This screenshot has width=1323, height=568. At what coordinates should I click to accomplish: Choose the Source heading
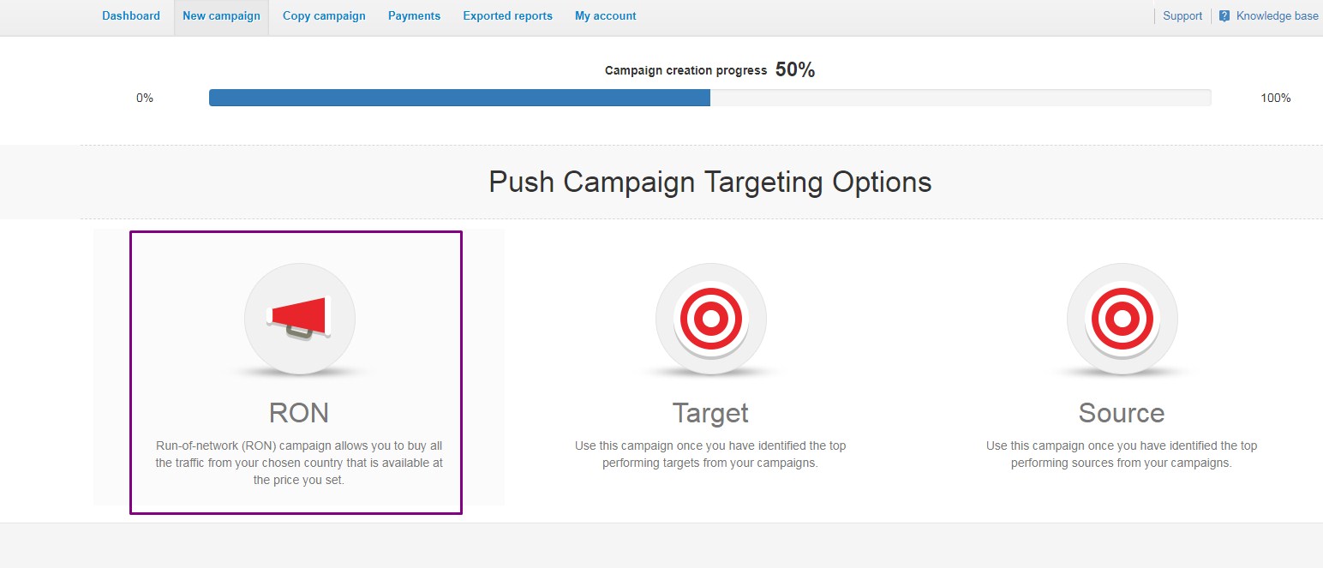pyautogui.click(x=1122, y=413)
